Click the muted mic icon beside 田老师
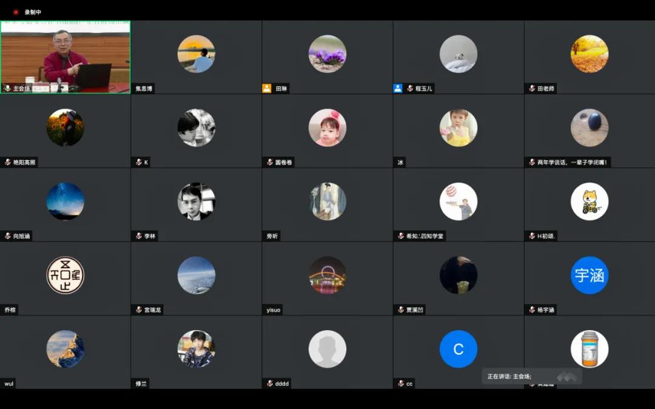The image size is (655, 409). tap(532, 89)
